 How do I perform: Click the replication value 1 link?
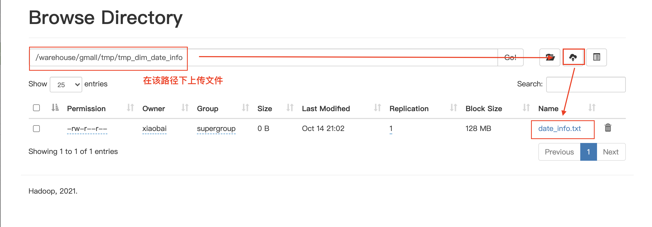point(391,128)
